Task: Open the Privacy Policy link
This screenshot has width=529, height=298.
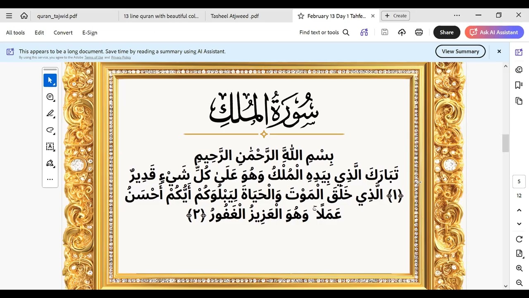Action: (x=121, y=58)
